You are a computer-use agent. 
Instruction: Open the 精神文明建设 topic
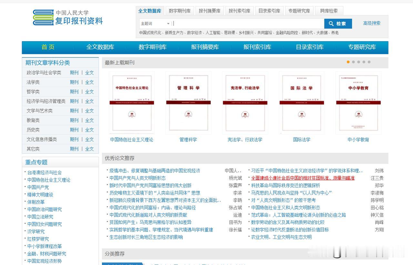click(x=40, y=195)
